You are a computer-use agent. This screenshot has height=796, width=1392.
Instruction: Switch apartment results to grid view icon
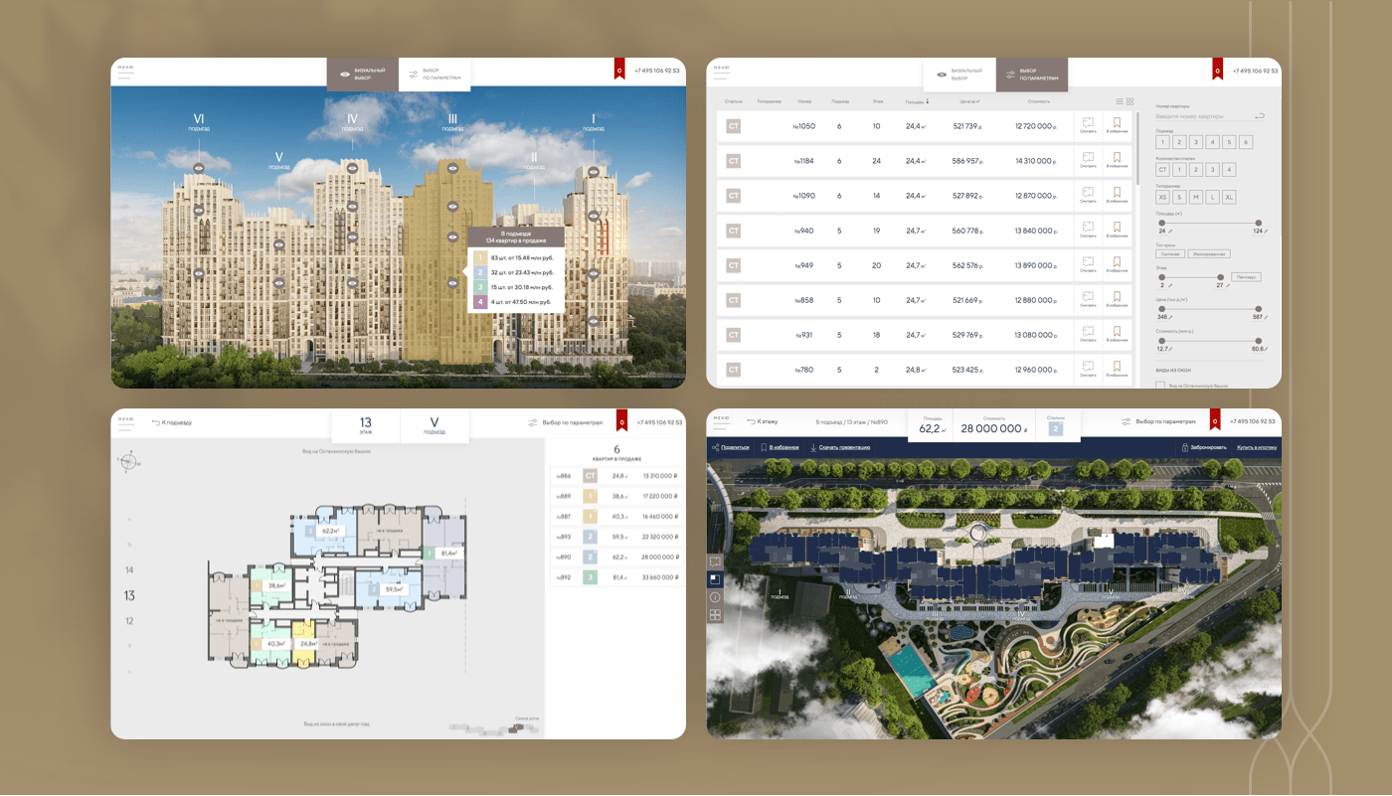click(x=1130, y=101)
